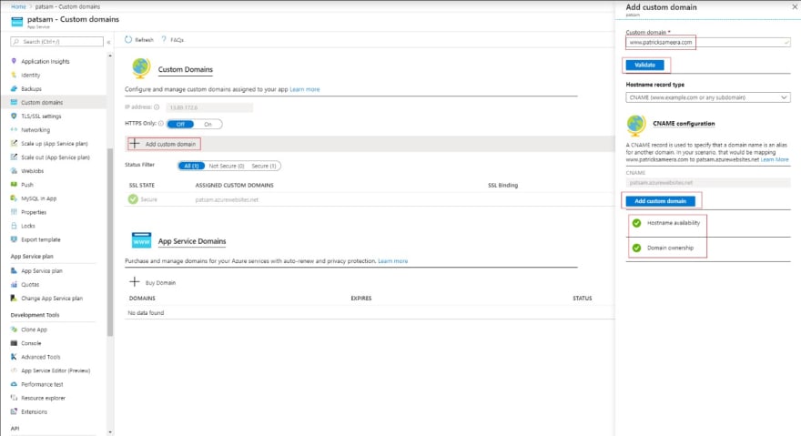Click the sidebar scrollbar down arrow
The height and width of the screenshot is (436, 801).
[110, 432]
